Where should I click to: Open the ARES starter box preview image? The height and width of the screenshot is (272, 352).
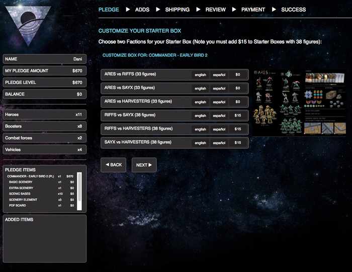pyautogui.click(x=299, y=103)
